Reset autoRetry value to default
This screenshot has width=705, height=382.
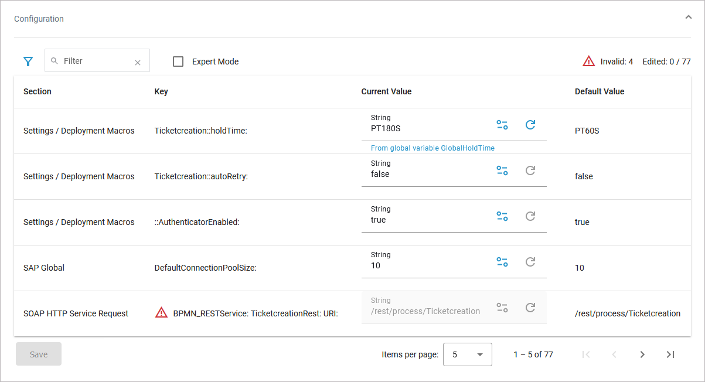530,170
